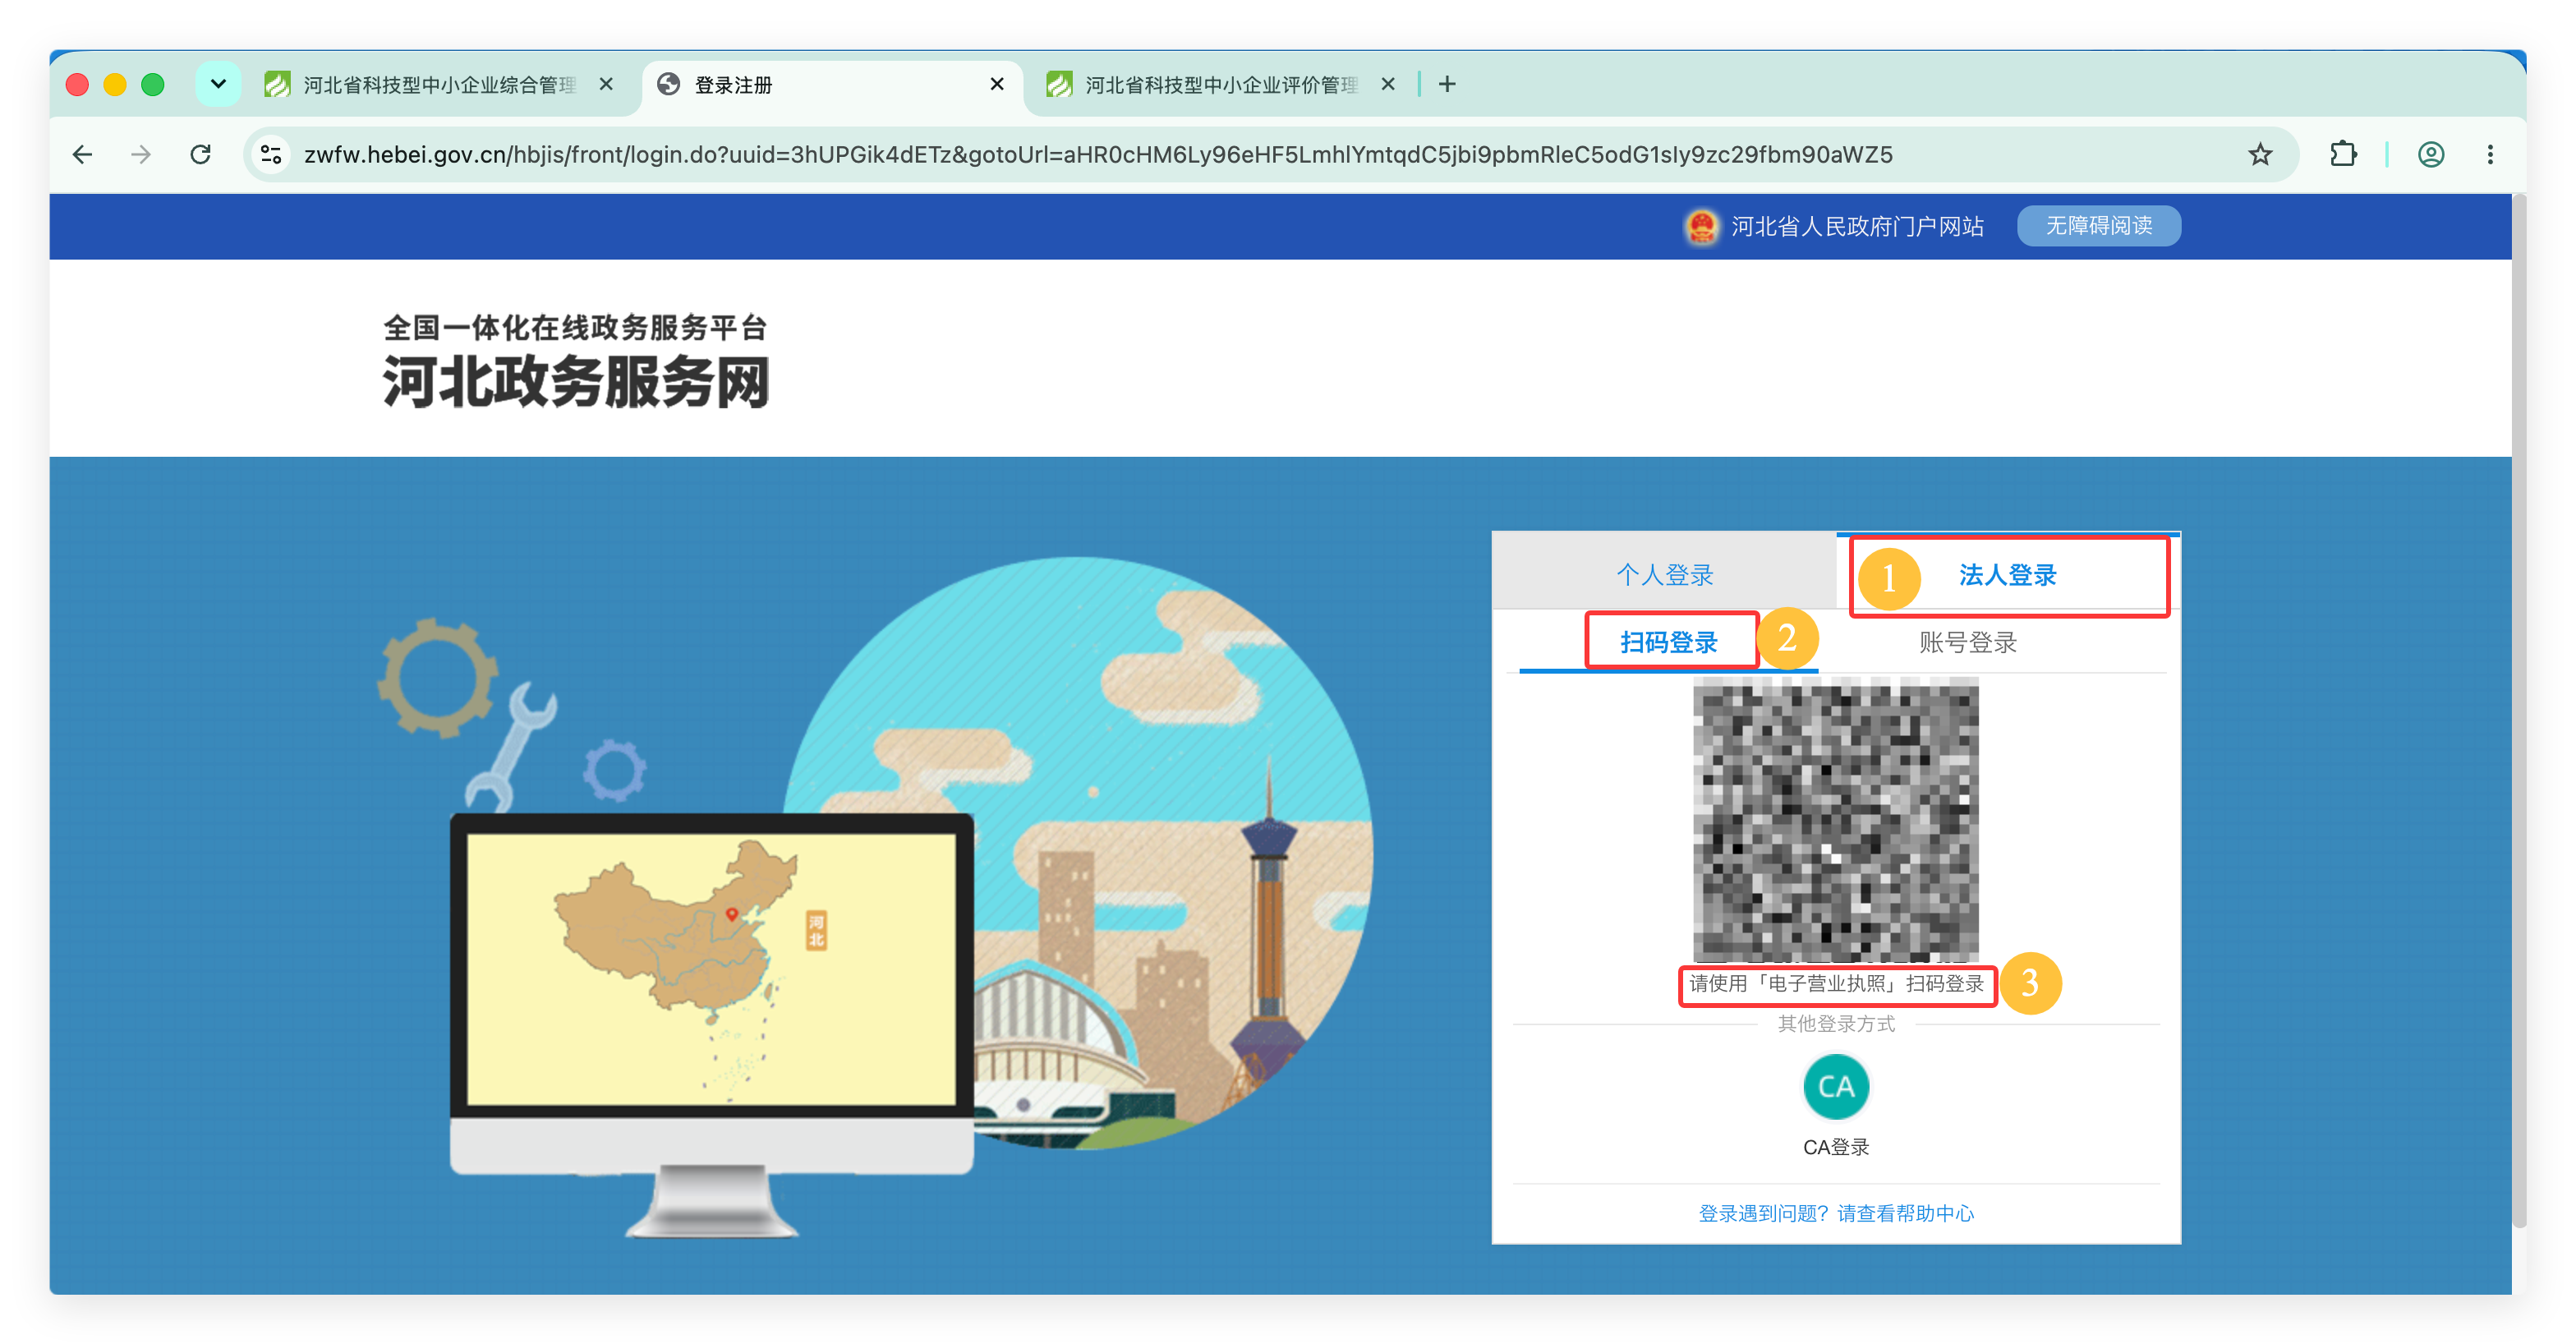The width and height of the screenshot is (2576, 1344).
Task: Click the green CA login icon
Action: [1835, 1086]
